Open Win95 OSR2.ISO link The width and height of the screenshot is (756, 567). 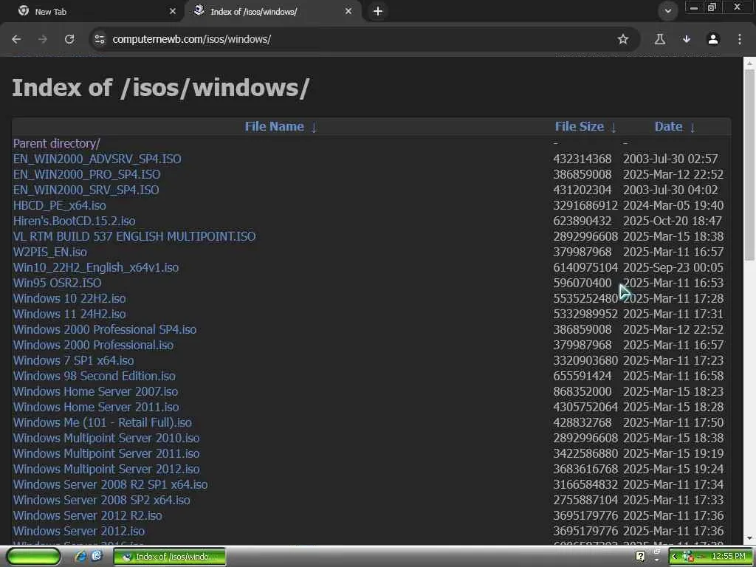coord(57,283)
